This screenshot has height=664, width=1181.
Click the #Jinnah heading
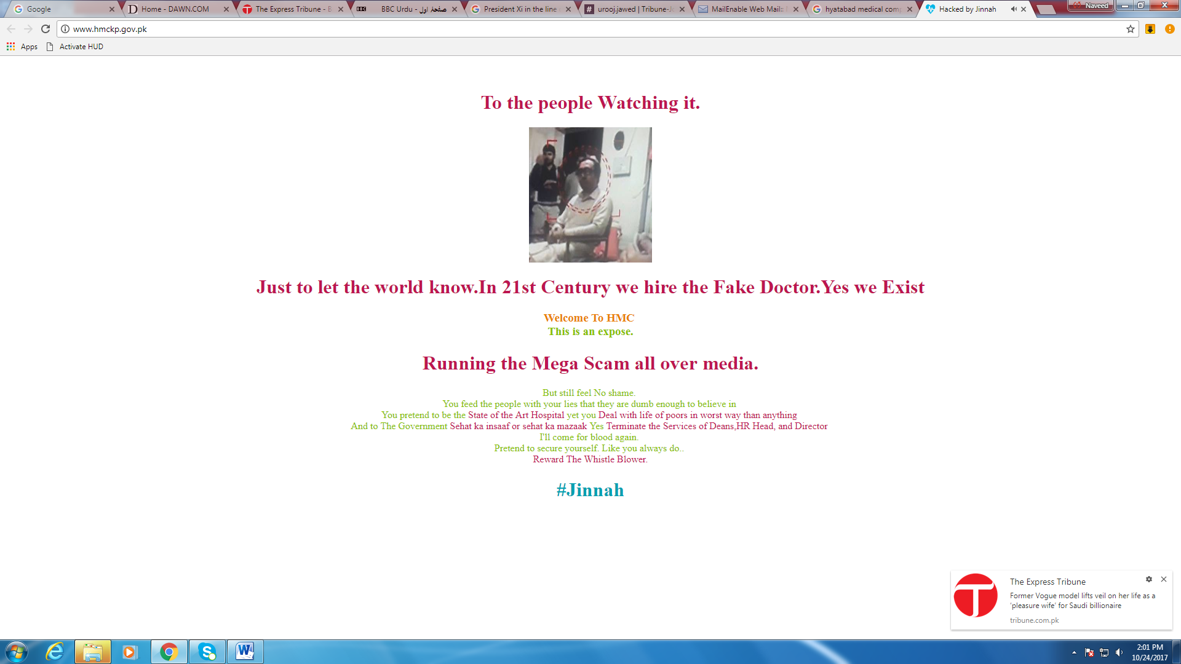(590, 490)
